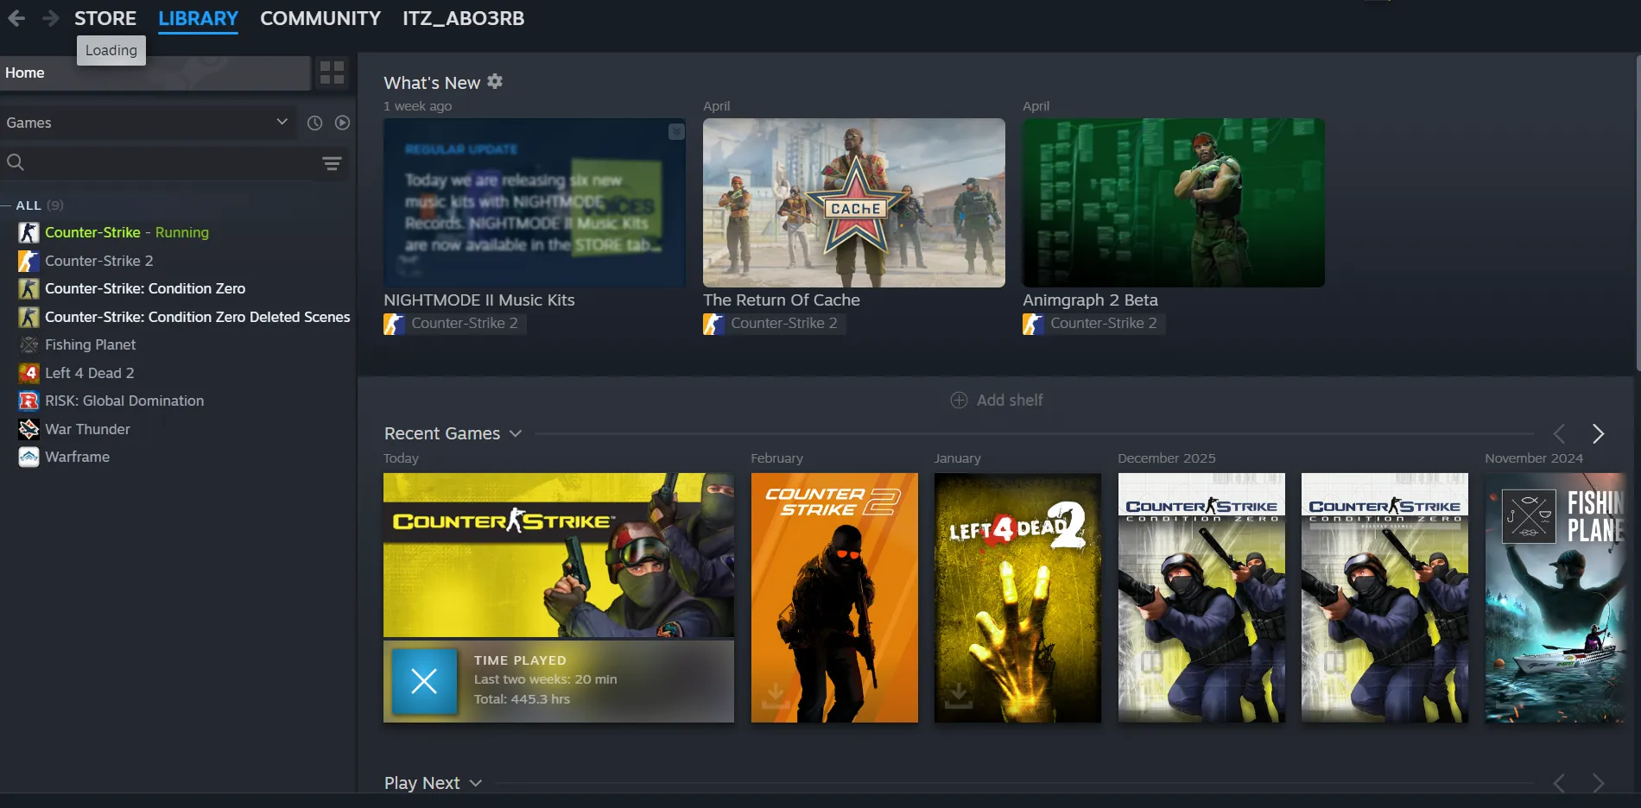Open The Return Of Cache news image
The width and height of the screenshot is (1641, 808).
pos(854,203)
